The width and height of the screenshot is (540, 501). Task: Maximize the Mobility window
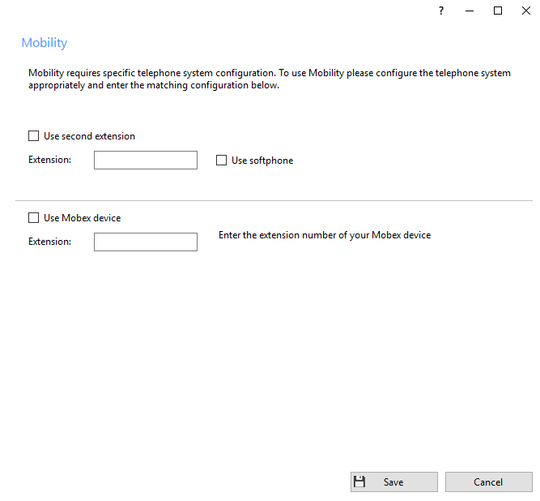click(498, 11)
